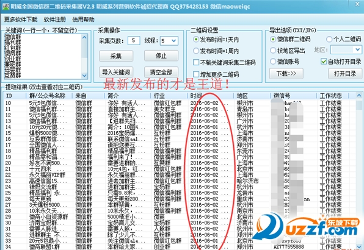
Task: Select keyword 互赞群 in keyword list
Action: 13,75
